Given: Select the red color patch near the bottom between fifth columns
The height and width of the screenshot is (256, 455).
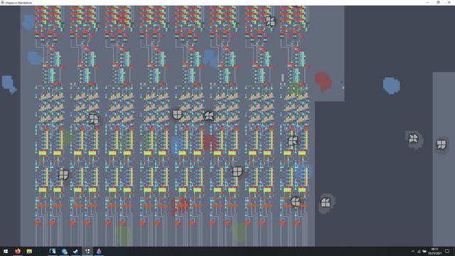Looking at the screenshot, I should point(180,206).
